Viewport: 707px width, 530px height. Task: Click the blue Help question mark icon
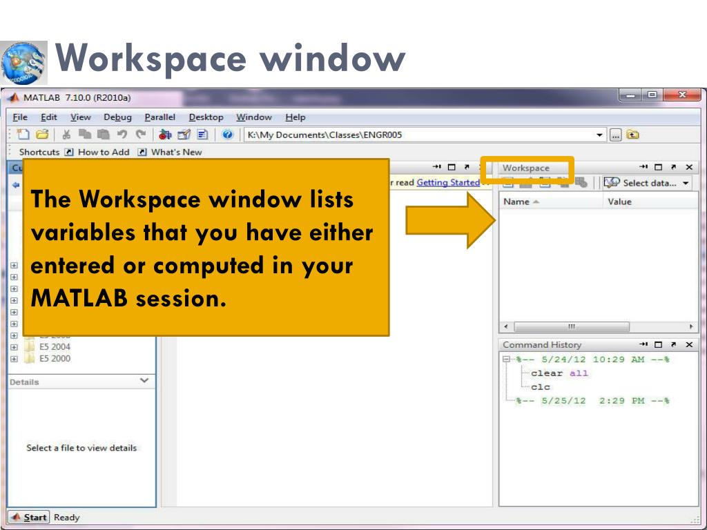228,135
